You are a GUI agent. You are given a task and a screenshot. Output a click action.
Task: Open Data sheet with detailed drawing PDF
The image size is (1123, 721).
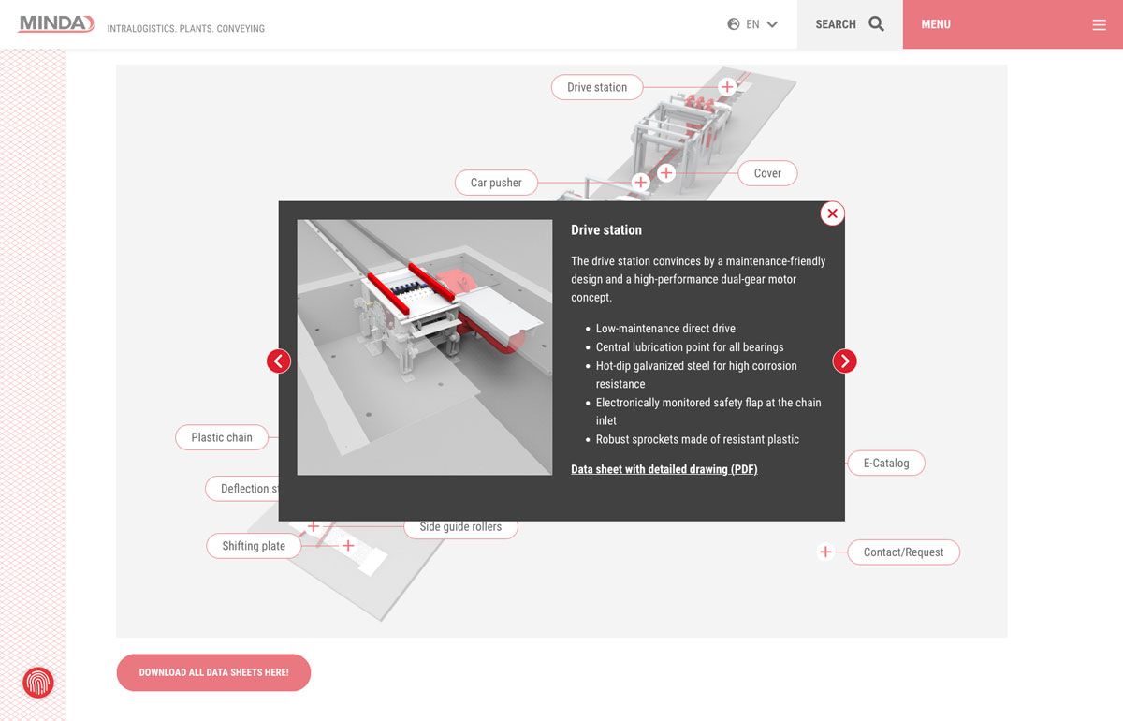click(664, 469)
